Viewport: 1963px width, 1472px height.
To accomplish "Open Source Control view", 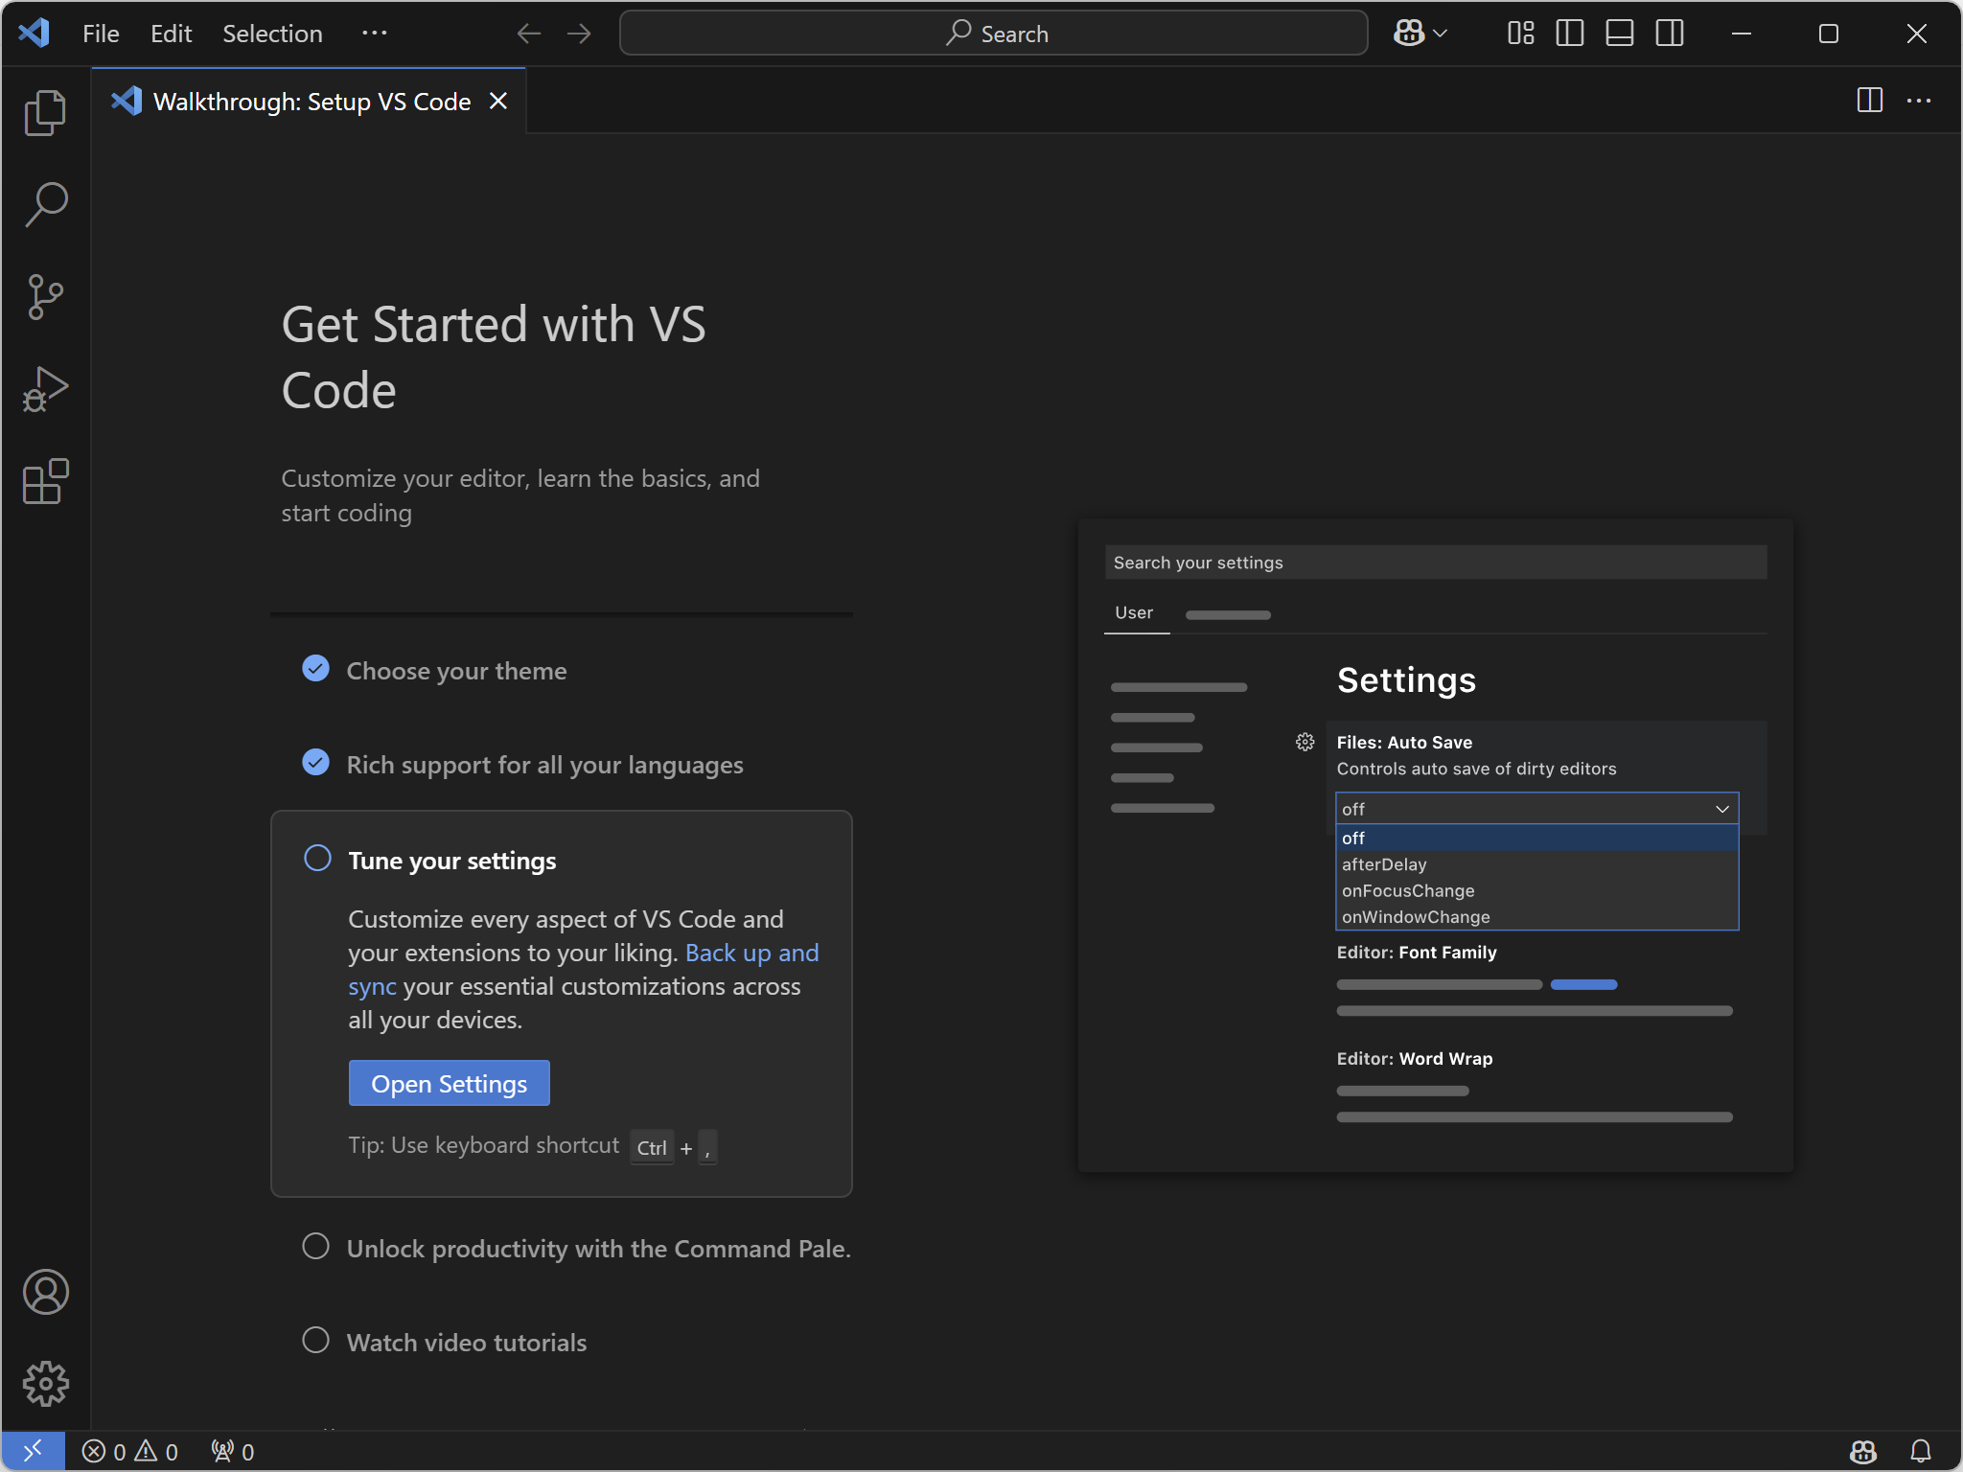I will 45,297.
